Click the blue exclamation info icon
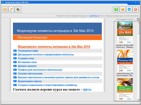The image size is (141, 105). [x=129, y=9]
